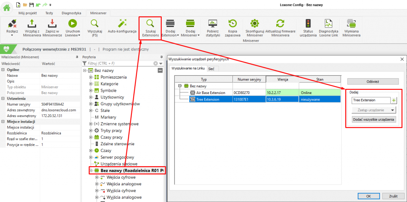This screenshot has height=202, width=407.
Task: Open Diagnostyka Loxone Link icon
Action: tap(328, 24)
